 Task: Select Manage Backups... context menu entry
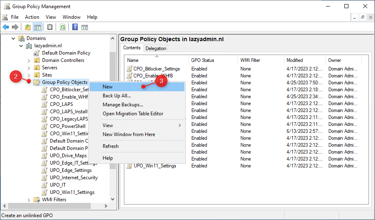[x=137, y=105]
